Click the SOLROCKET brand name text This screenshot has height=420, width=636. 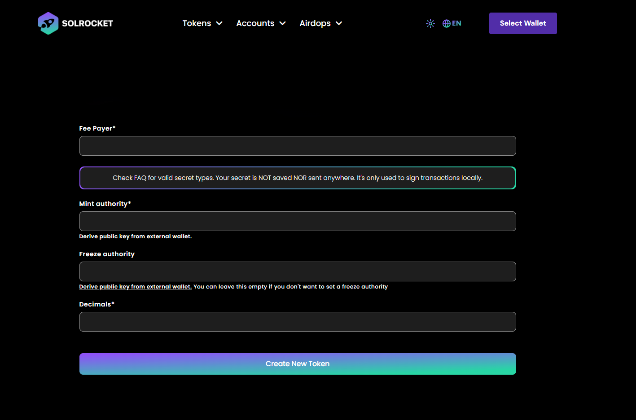coord(88,23)
